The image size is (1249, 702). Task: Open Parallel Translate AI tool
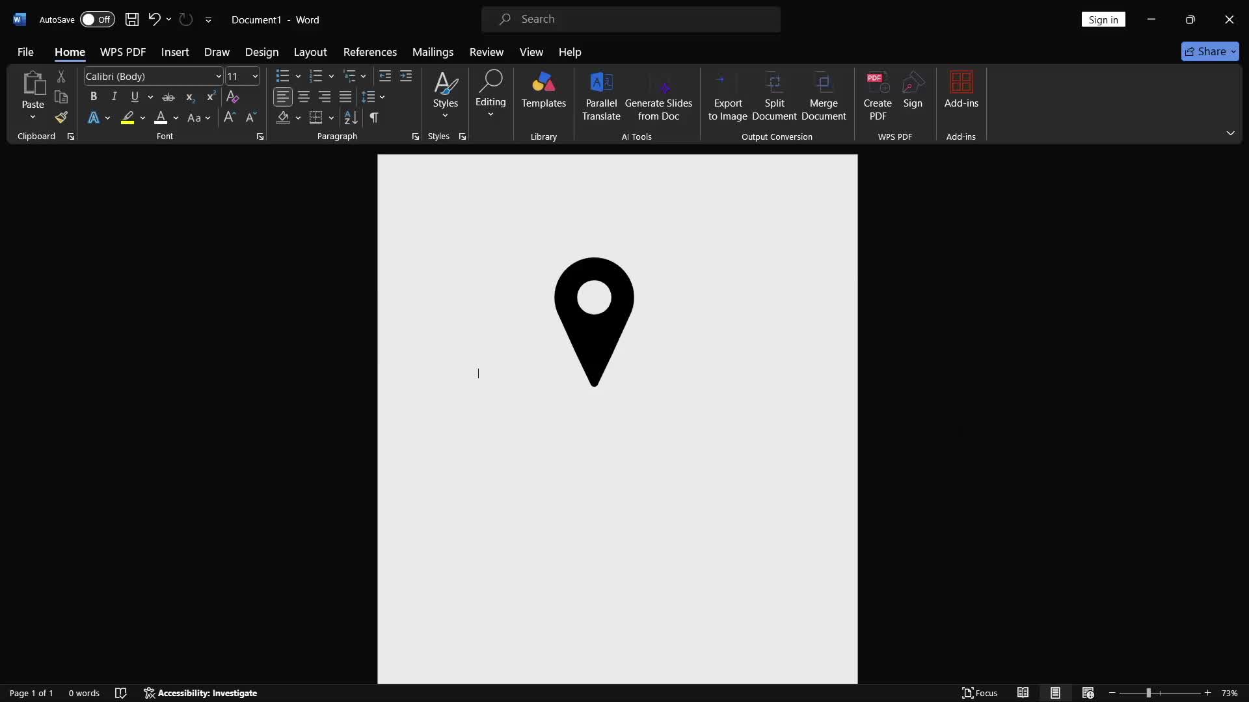(601, 96)
